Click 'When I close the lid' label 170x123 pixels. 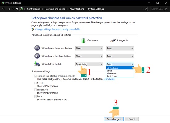(52, 64)
